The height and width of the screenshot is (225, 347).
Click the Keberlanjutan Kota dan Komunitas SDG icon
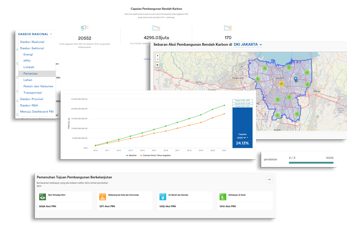click(x=103, y=197)
